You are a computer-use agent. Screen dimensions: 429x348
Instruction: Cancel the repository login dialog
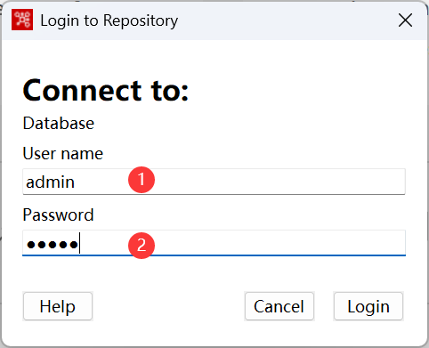[279, 306]
